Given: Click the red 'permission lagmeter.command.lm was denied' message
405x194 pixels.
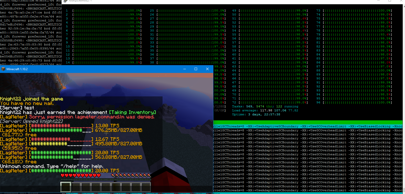Looking at the screenshot, I should point(101,117).
